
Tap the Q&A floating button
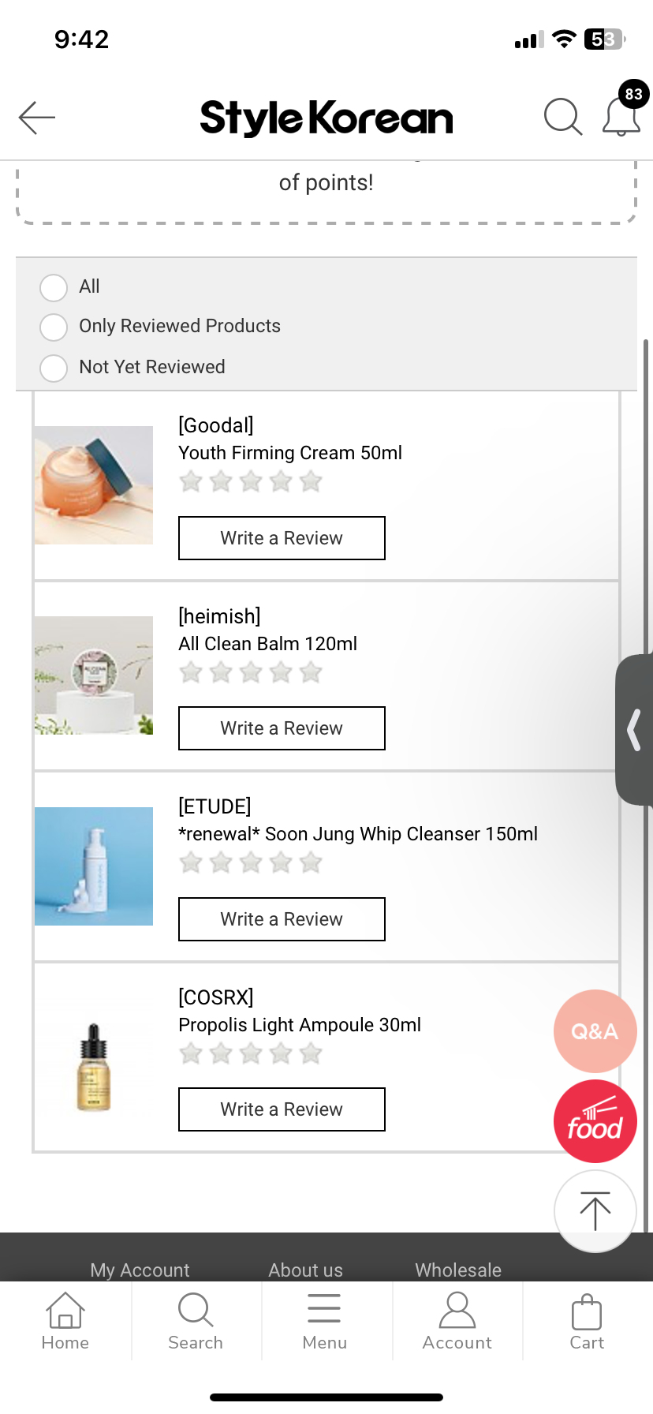click(x=595, y=1031)
